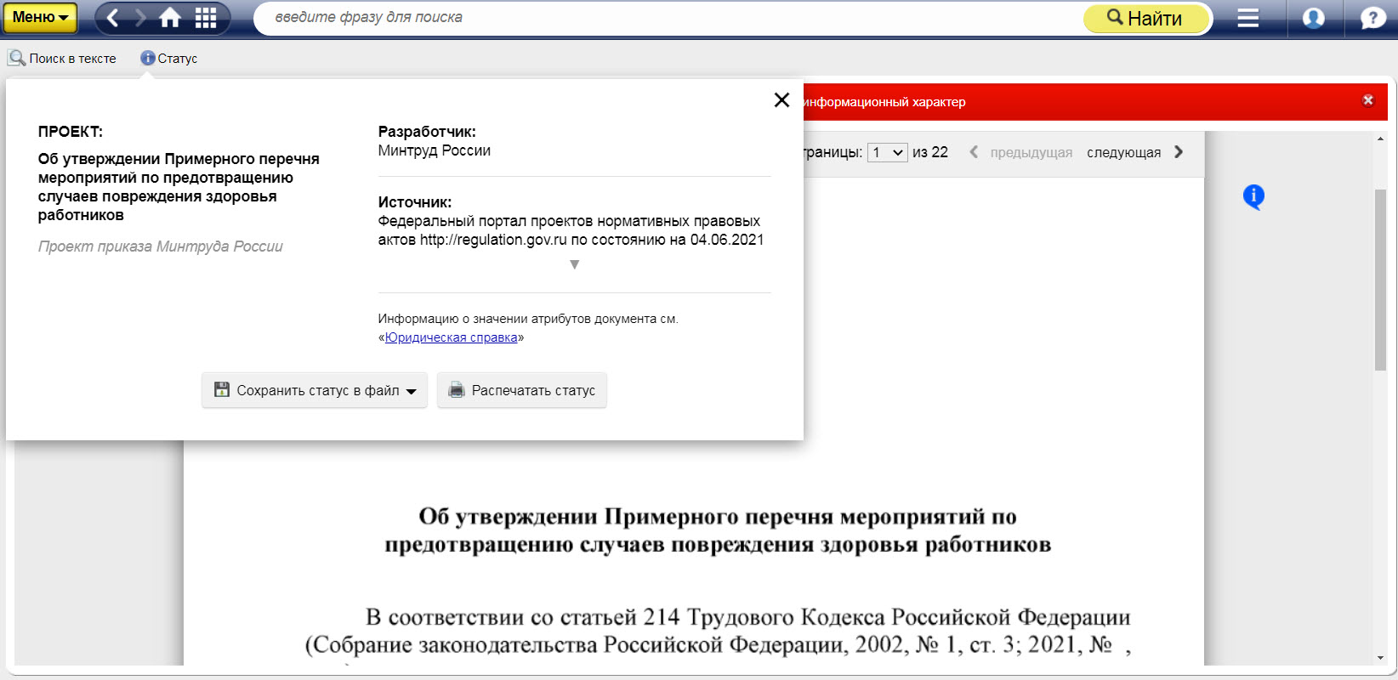Click the search phrase input field
The image size is (1398, 680).
[663, 17]
